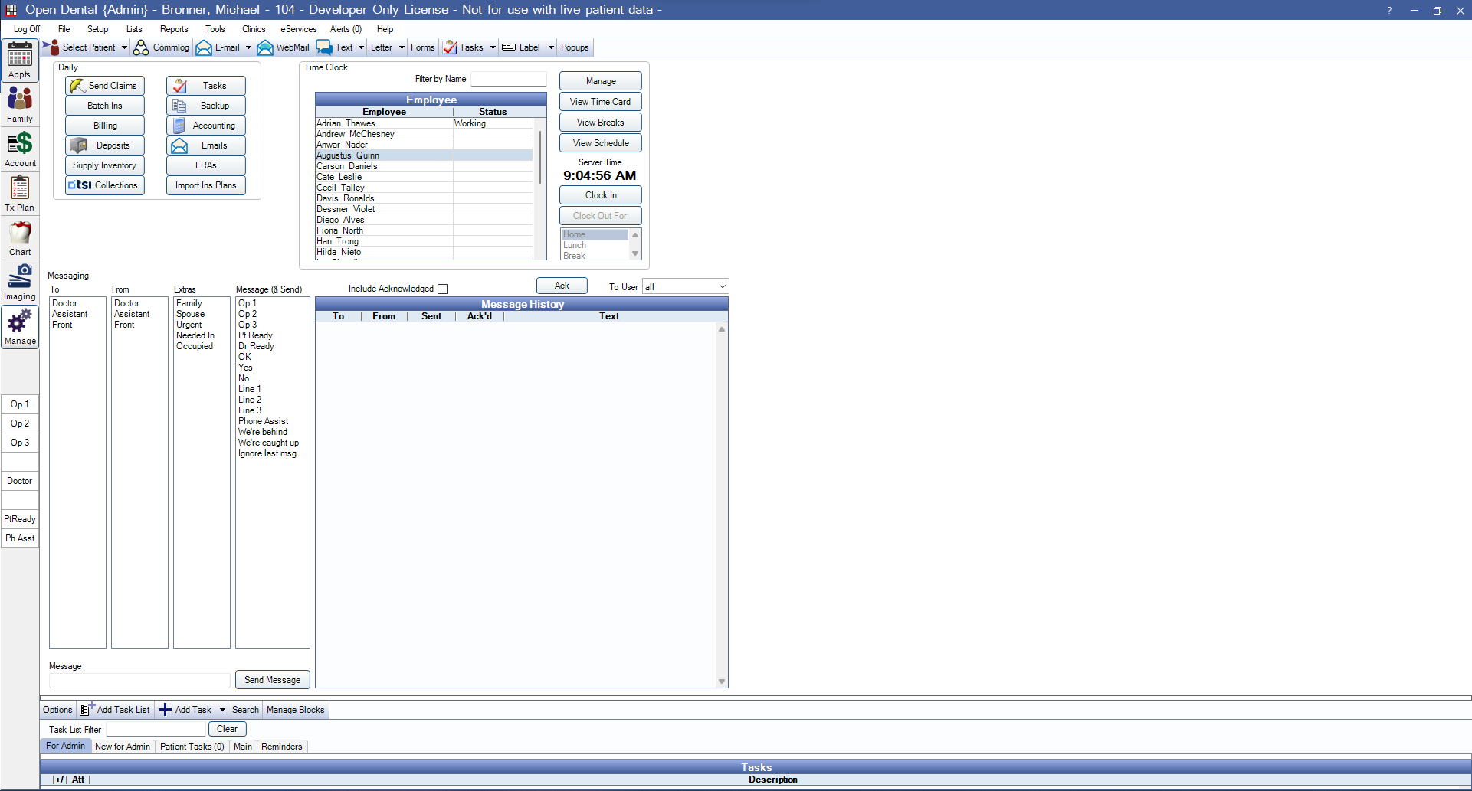
Task: Click the Filter by Name field
Action: [508, 79]
